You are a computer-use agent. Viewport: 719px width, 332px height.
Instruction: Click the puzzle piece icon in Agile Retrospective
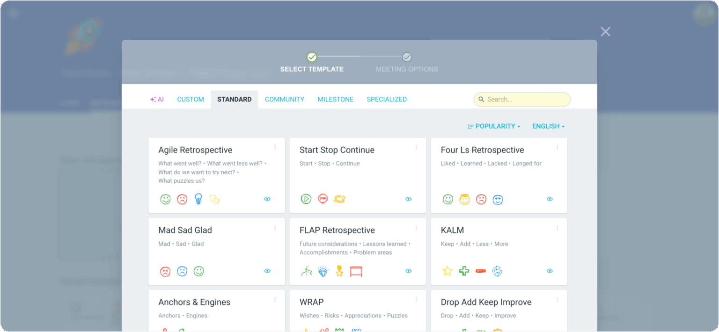pyautogui.click(x=215, y=199)
